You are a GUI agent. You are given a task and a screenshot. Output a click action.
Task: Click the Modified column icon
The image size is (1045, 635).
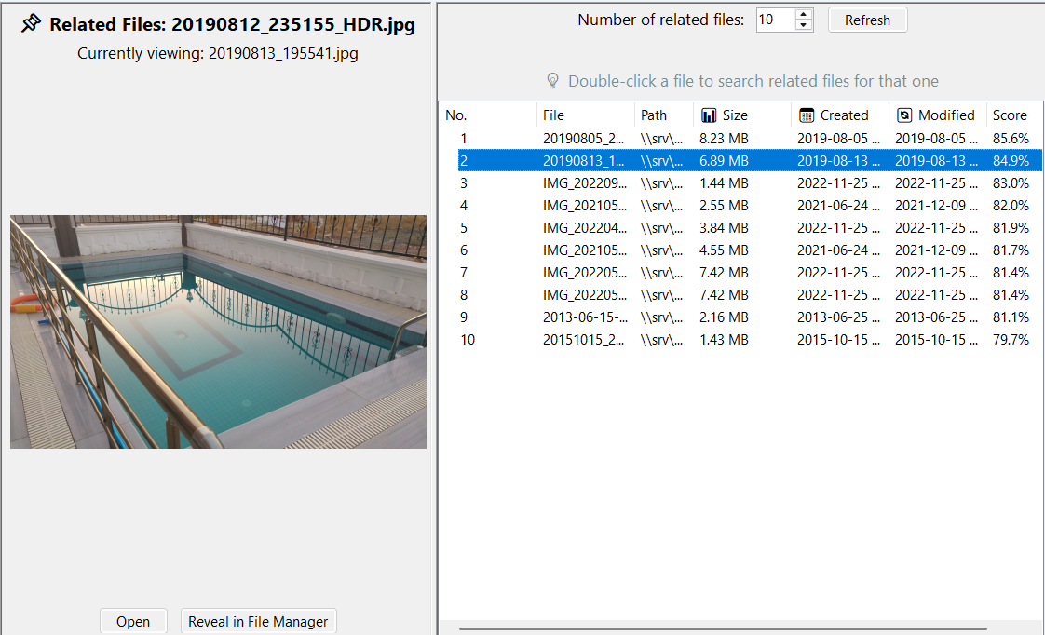point(904,115)
